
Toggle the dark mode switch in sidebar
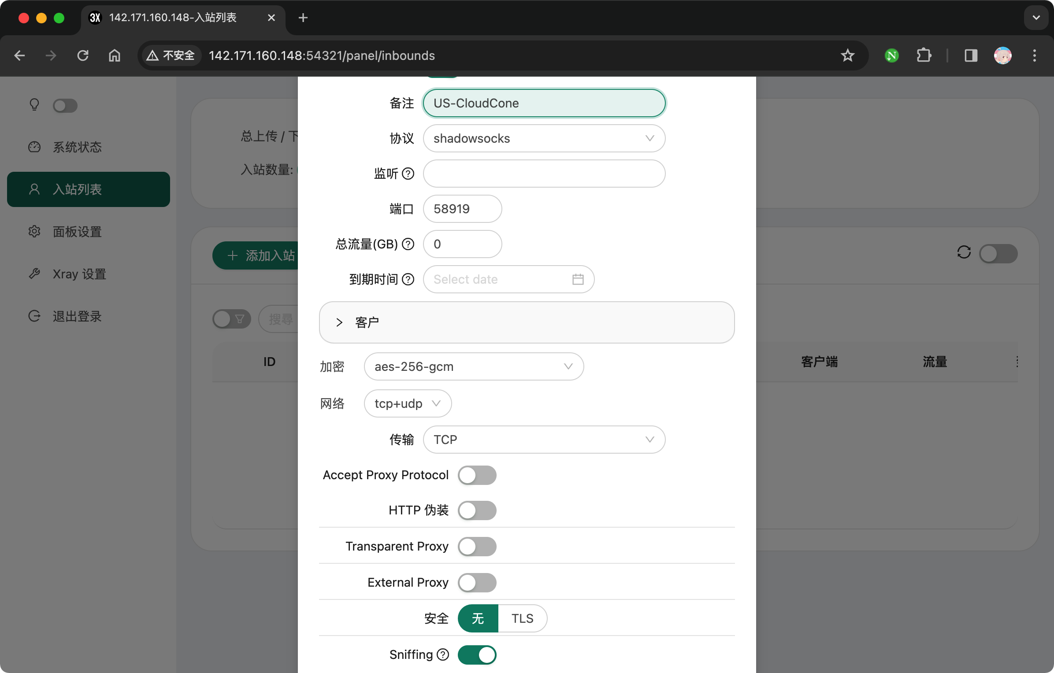65,106
